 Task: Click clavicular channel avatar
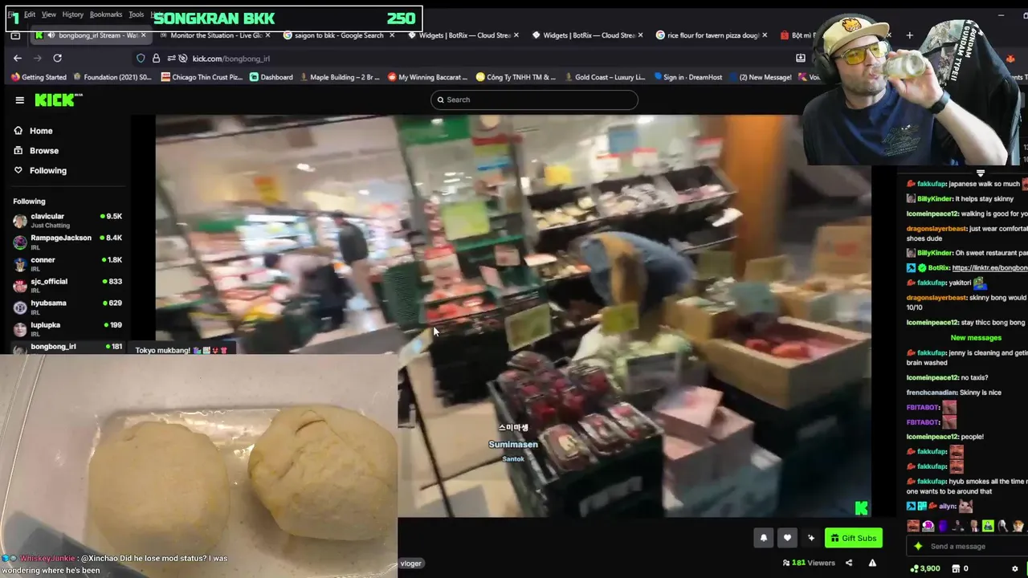click(x=20, y=221)
